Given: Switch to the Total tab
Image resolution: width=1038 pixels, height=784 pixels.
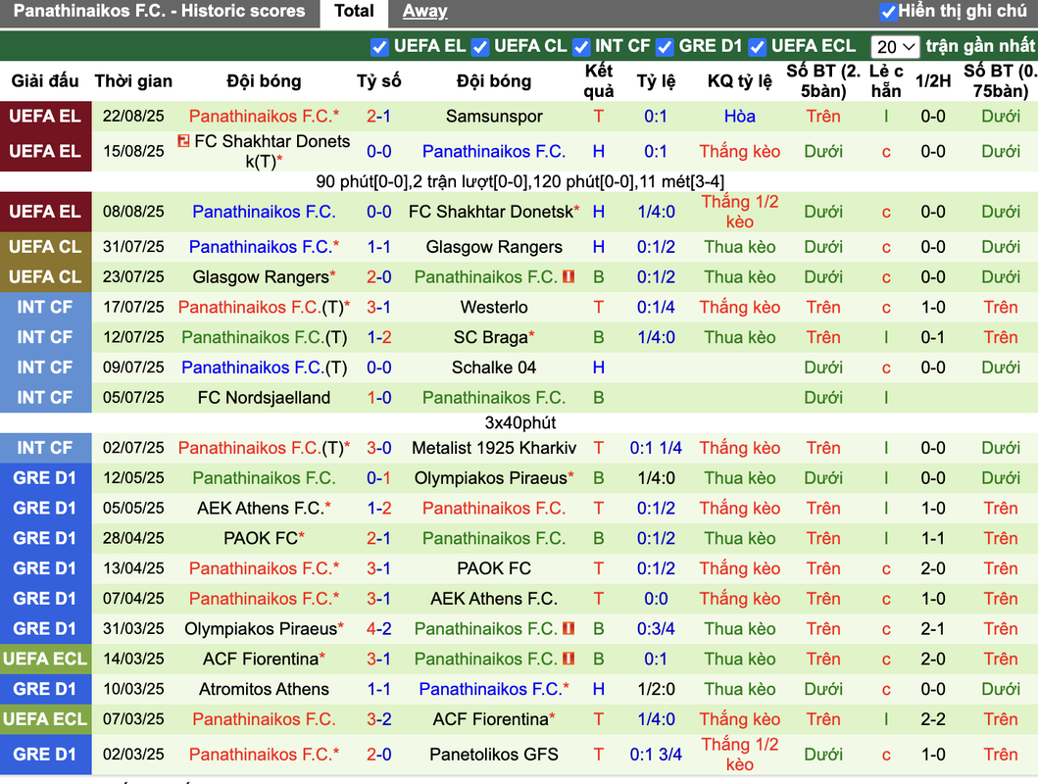Looking at the screenshot, I should [354, 11].
